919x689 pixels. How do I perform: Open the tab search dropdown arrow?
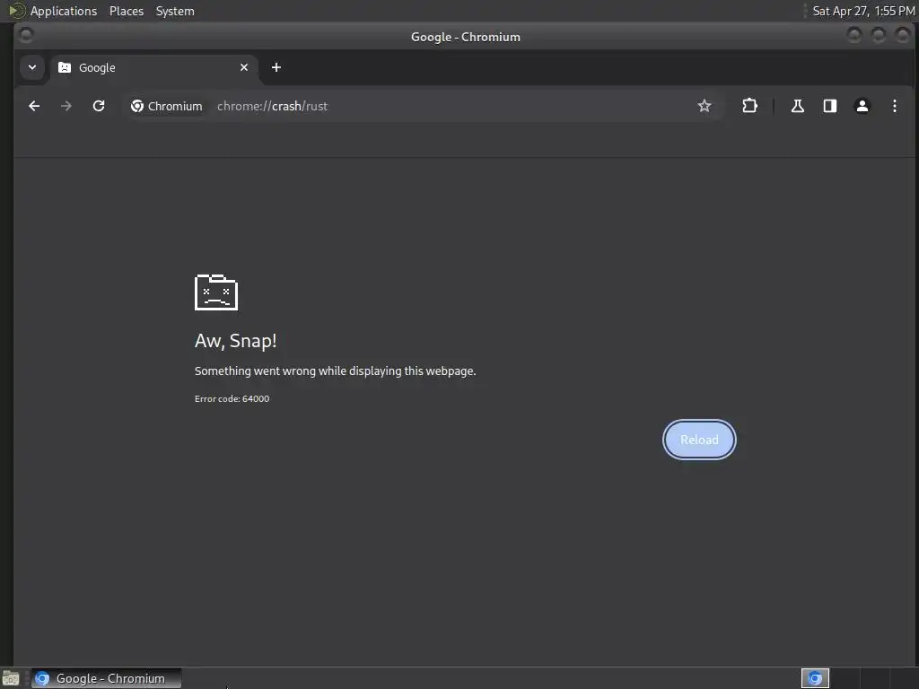click(x=32, y=67)
